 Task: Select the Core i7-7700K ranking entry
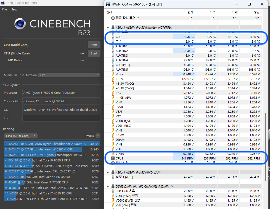pyautogui.click(x=52, y=182)
